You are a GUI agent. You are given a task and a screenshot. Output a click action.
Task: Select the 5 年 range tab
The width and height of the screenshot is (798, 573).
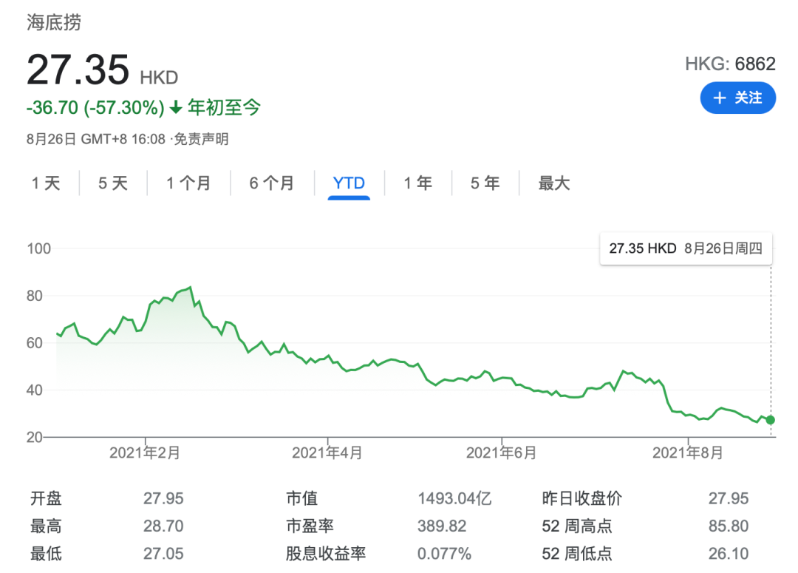[485, 183]
